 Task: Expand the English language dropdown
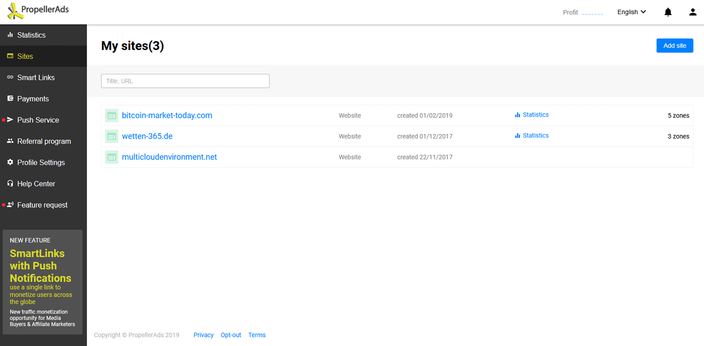pyautogui.click(x=632, y=12)
